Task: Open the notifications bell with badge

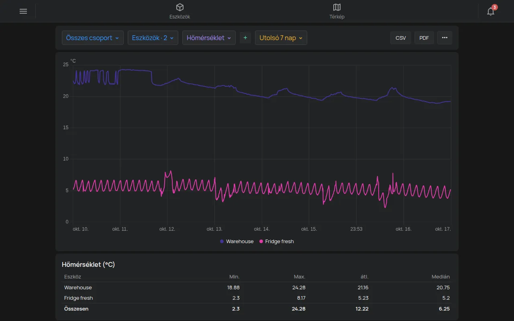Action: (x=491, y=11)
